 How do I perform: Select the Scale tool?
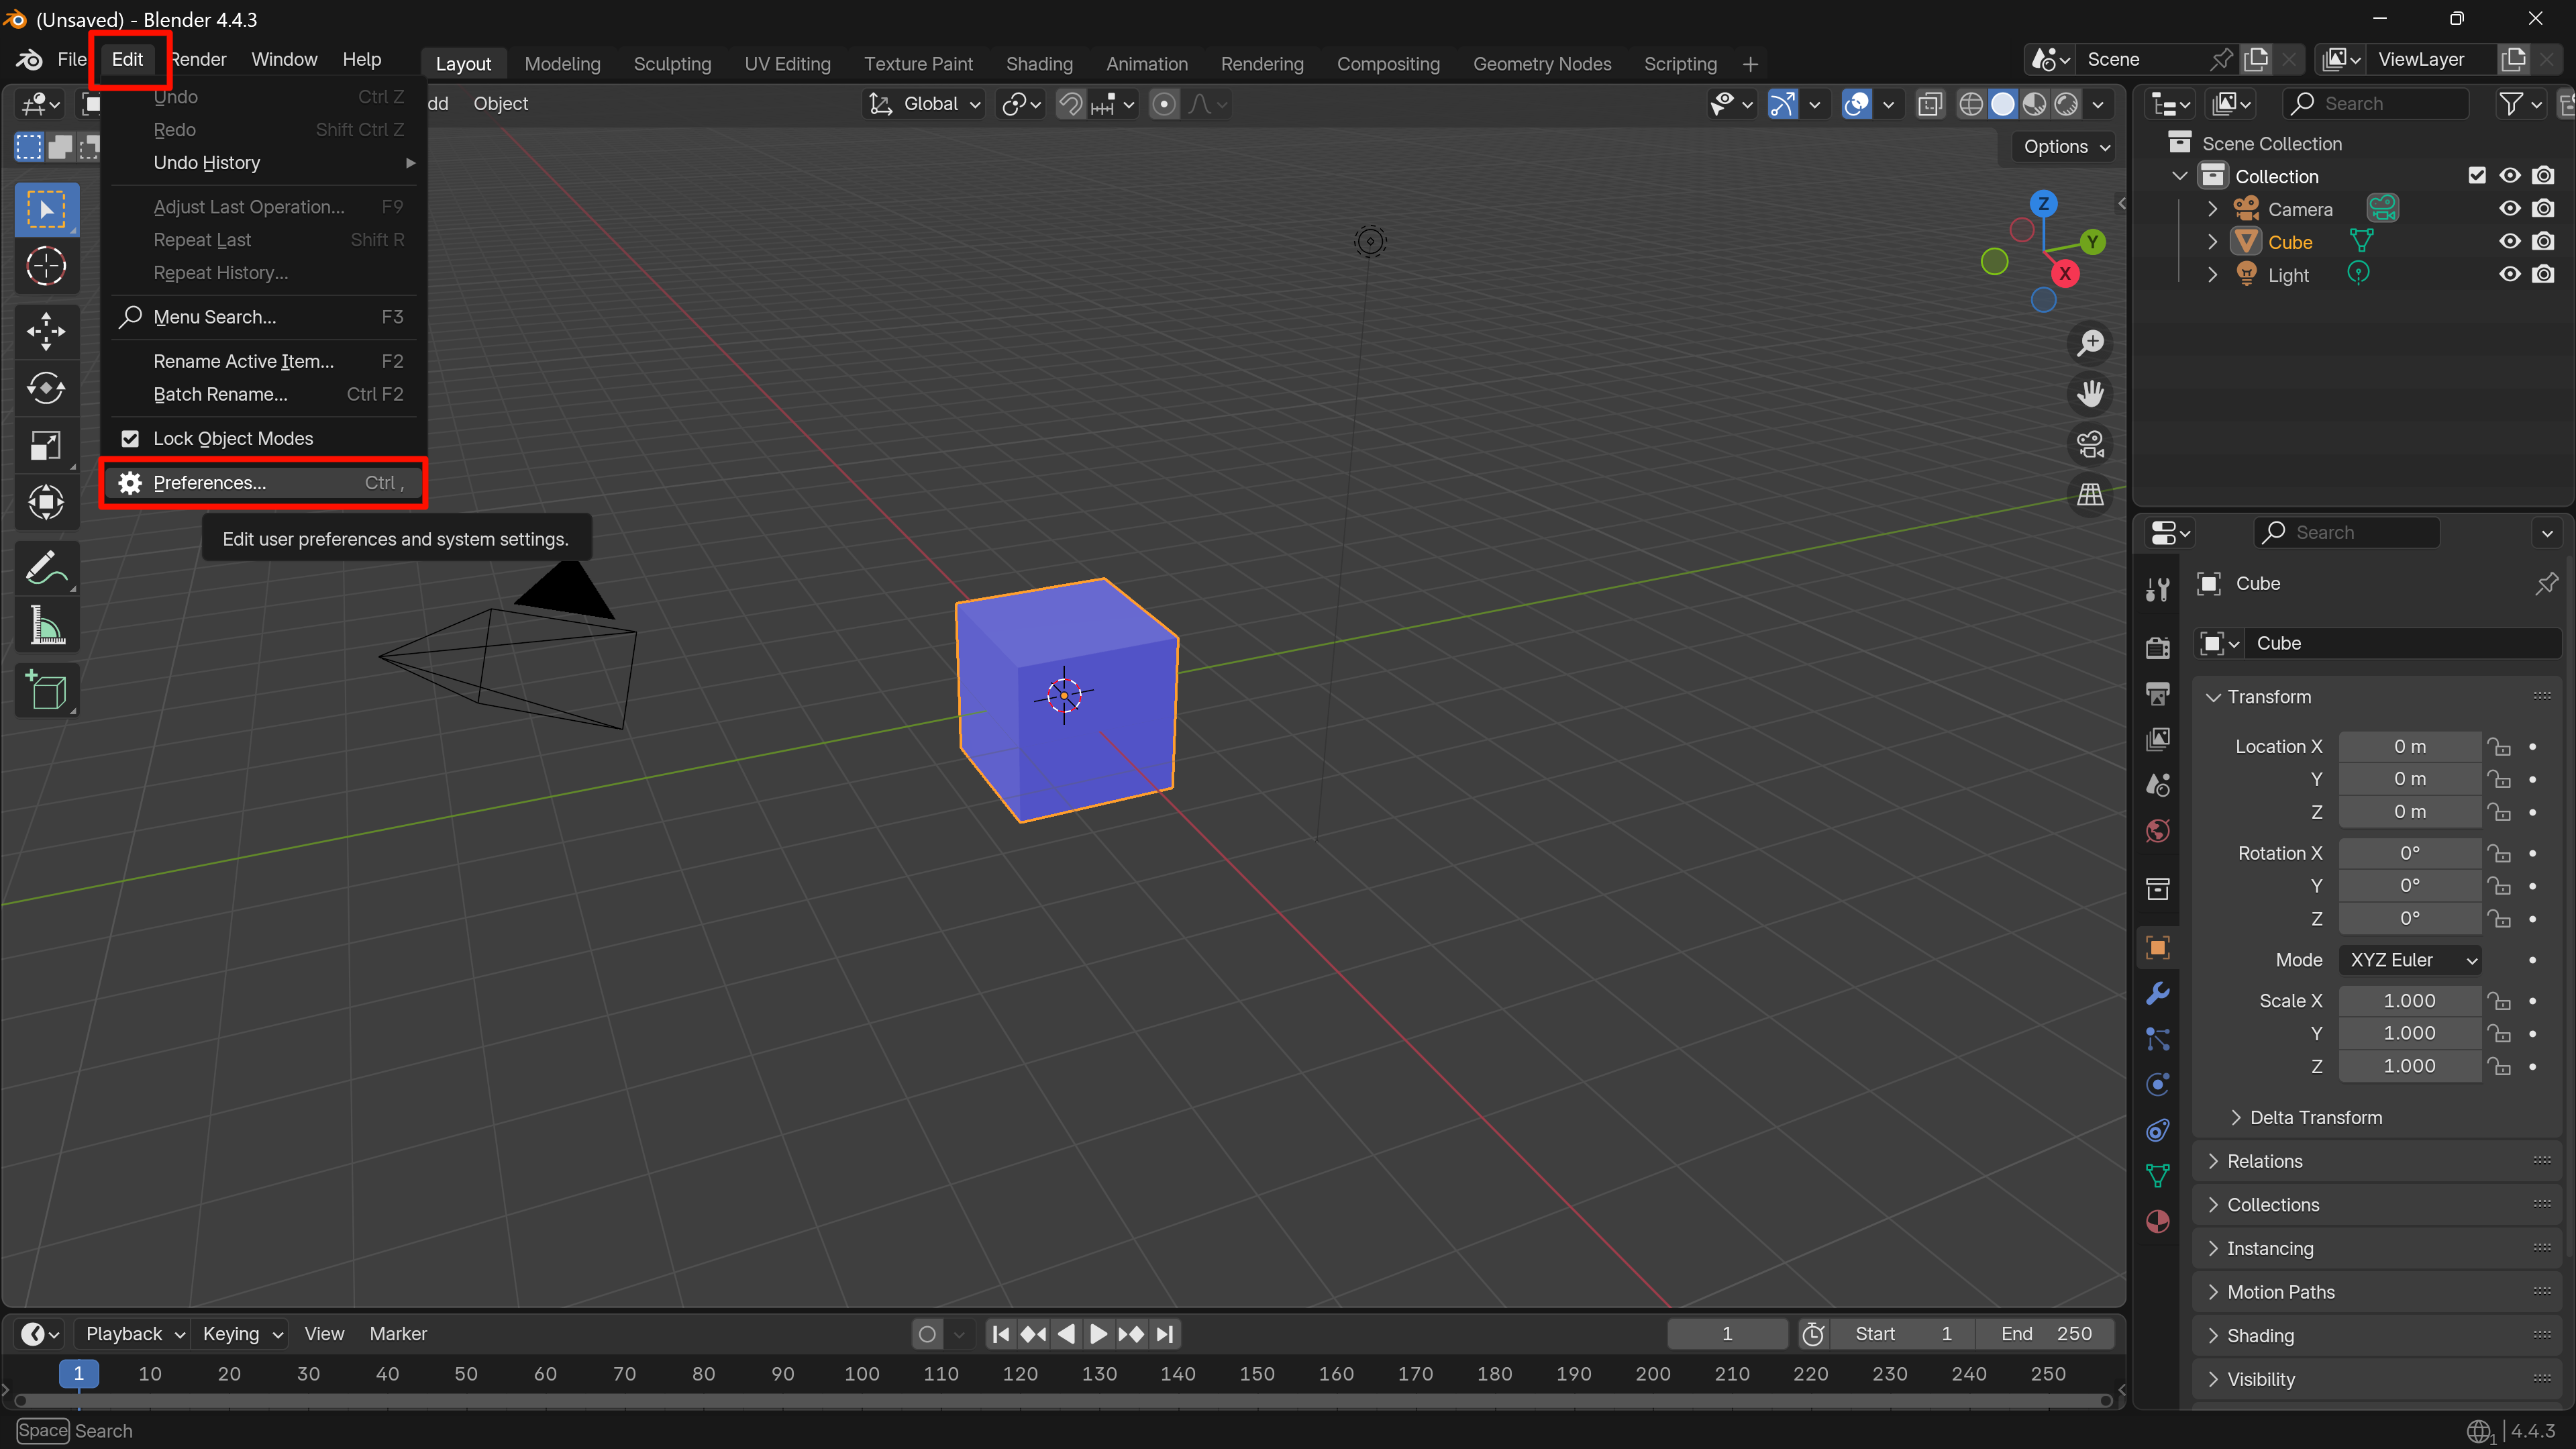(46, 445)
